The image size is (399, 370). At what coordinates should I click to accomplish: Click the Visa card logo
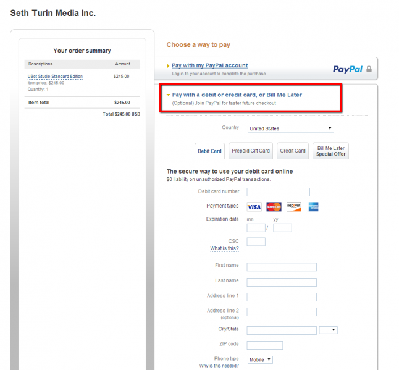[254, 207]
